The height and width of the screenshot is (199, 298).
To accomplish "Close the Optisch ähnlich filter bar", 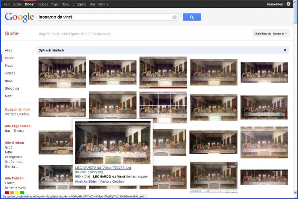I will [x=284, y=50].
